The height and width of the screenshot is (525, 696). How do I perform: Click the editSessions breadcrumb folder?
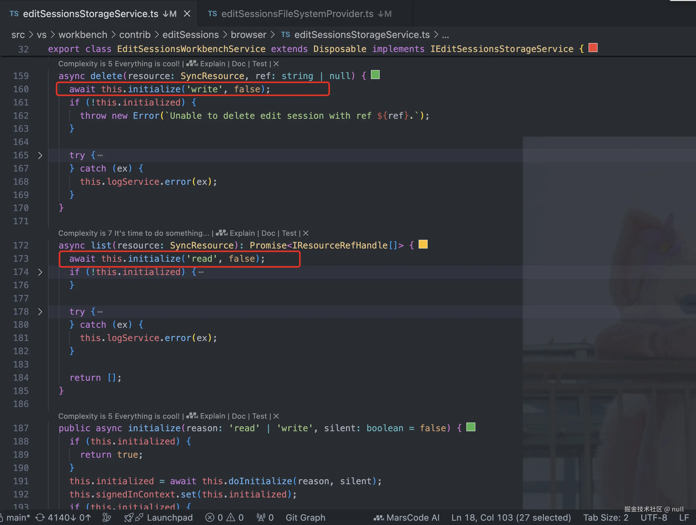point(190,35)
